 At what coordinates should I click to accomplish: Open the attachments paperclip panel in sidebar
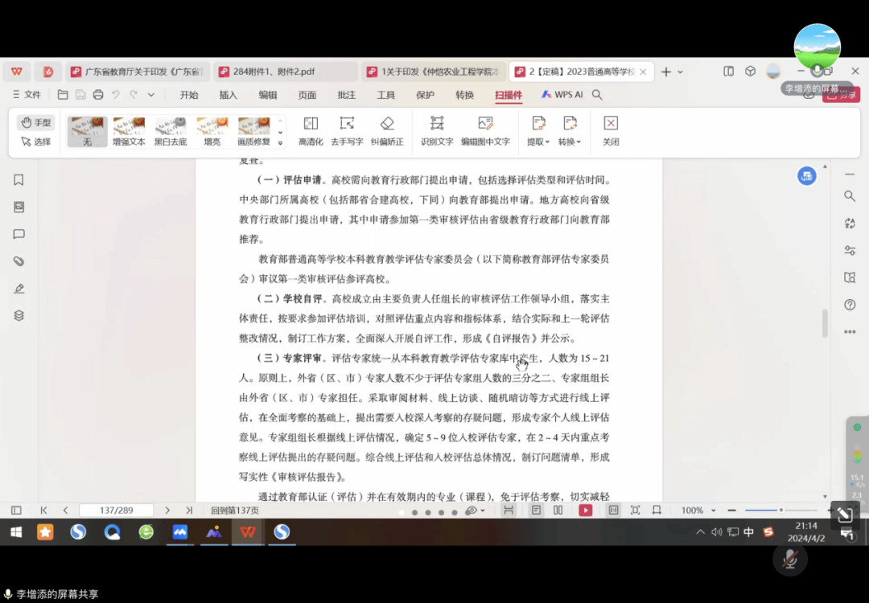[19, 261]
